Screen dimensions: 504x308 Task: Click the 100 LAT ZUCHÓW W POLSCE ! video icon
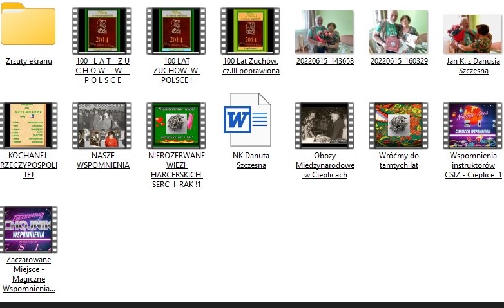coord(176,31)
